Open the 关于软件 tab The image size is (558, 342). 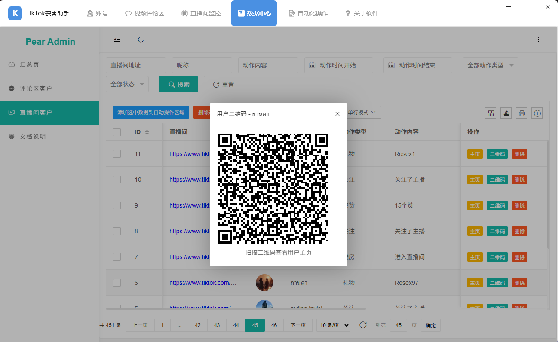[x=362, y=13]
